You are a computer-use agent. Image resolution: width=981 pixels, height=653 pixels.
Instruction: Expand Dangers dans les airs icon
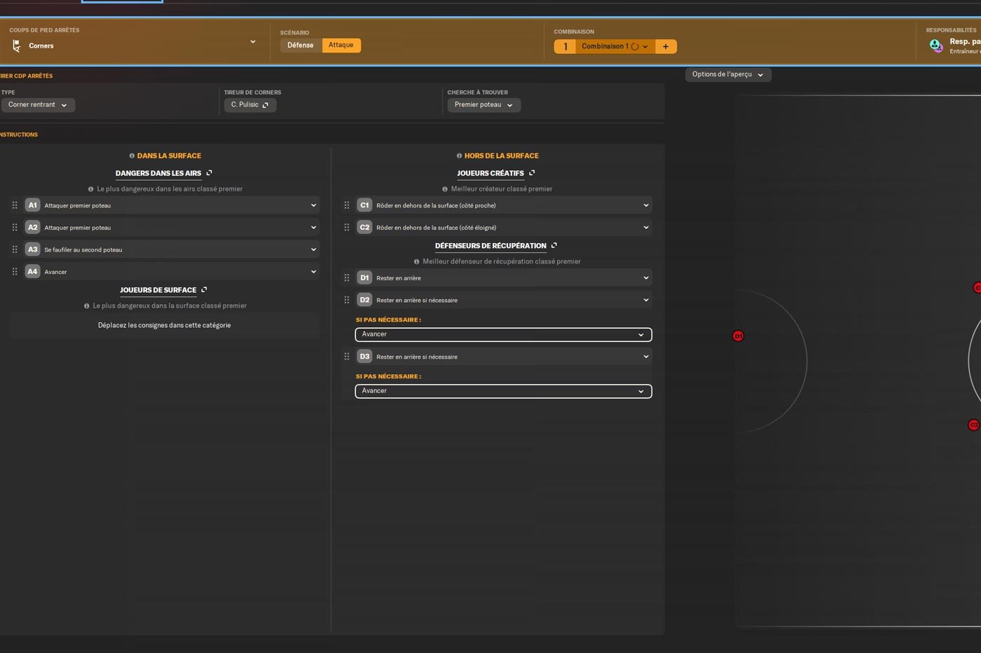[209, 173]
